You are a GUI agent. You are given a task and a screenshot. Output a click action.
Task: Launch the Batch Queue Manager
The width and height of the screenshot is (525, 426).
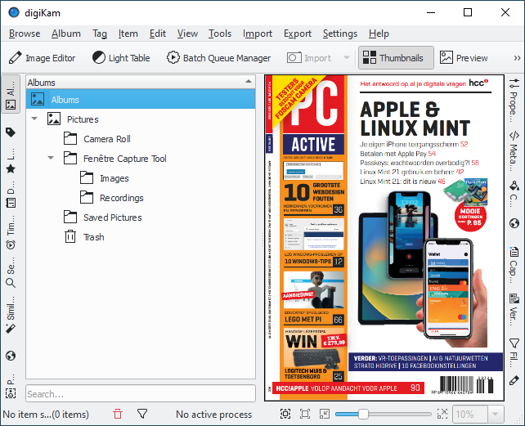218,58
